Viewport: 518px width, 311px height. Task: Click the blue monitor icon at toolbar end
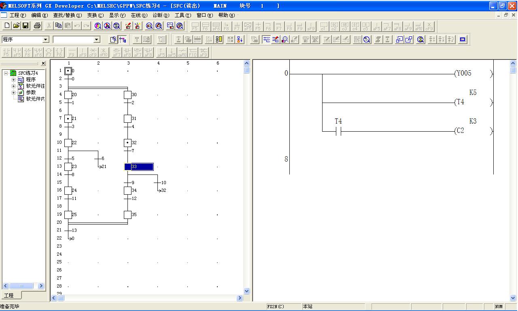(463, 39)
